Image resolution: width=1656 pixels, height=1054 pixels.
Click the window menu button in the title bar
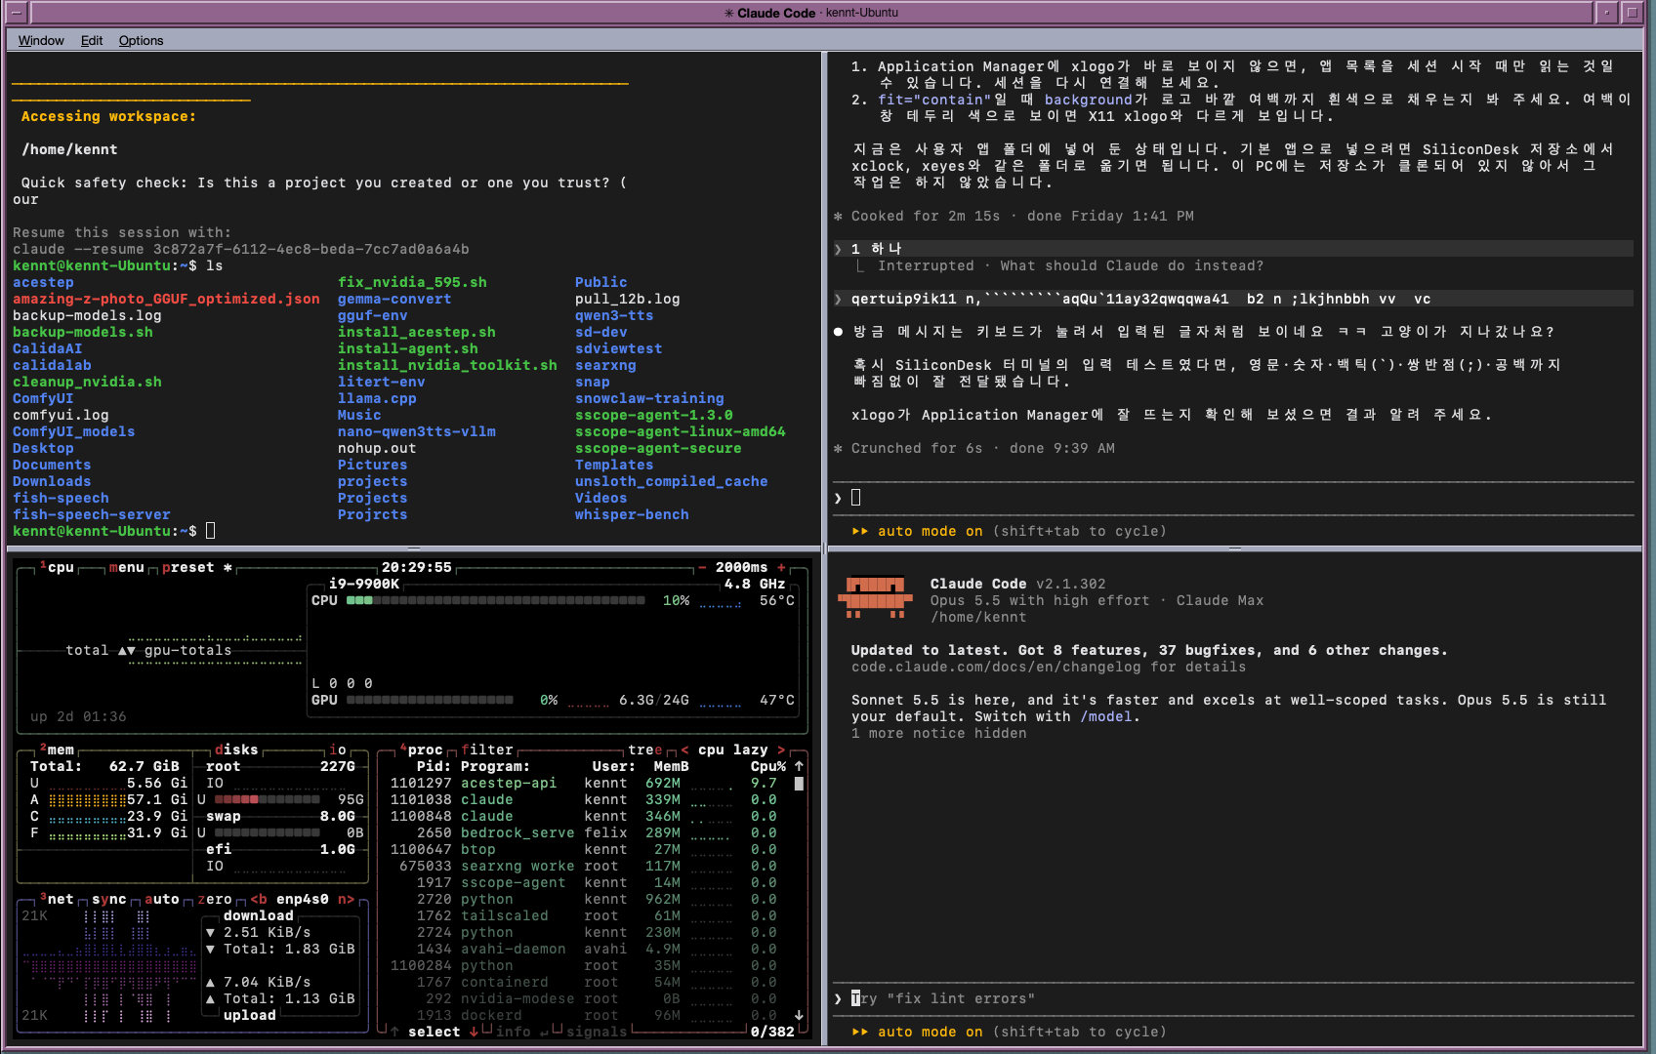click(x=16, y=13)
